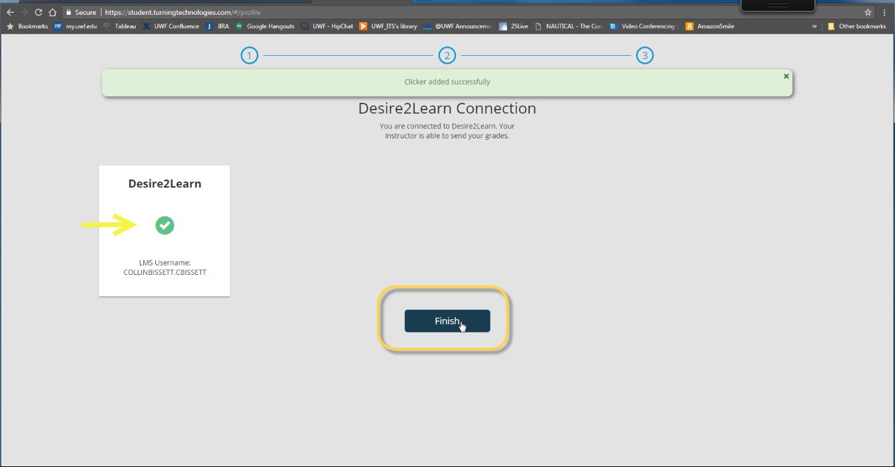This screenshot has width=895, height=467.
Task: Click the browser back arrow
Action: 10,12
